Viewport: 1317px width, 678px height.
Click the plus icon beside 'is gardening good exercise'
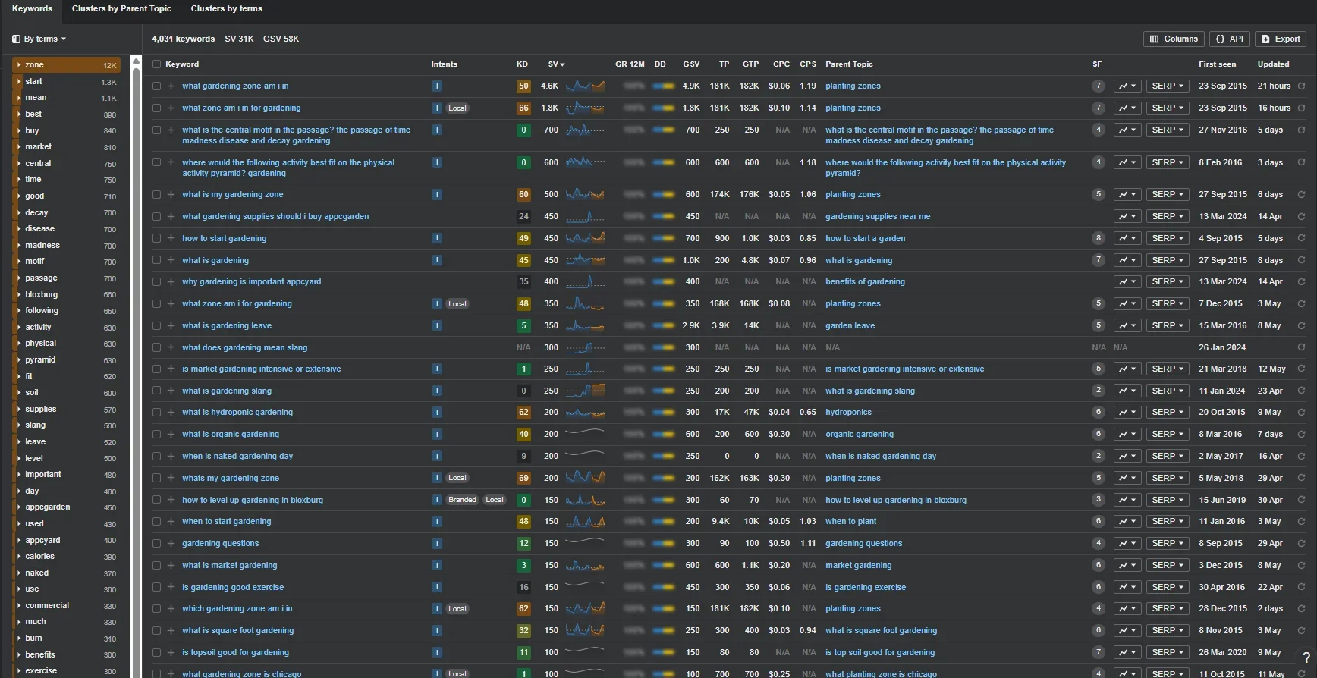point(171,588)
